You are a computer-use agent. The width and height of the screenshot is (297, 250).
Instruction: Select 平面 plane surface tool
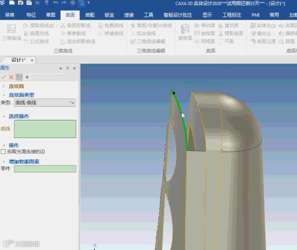click(226, 41)
